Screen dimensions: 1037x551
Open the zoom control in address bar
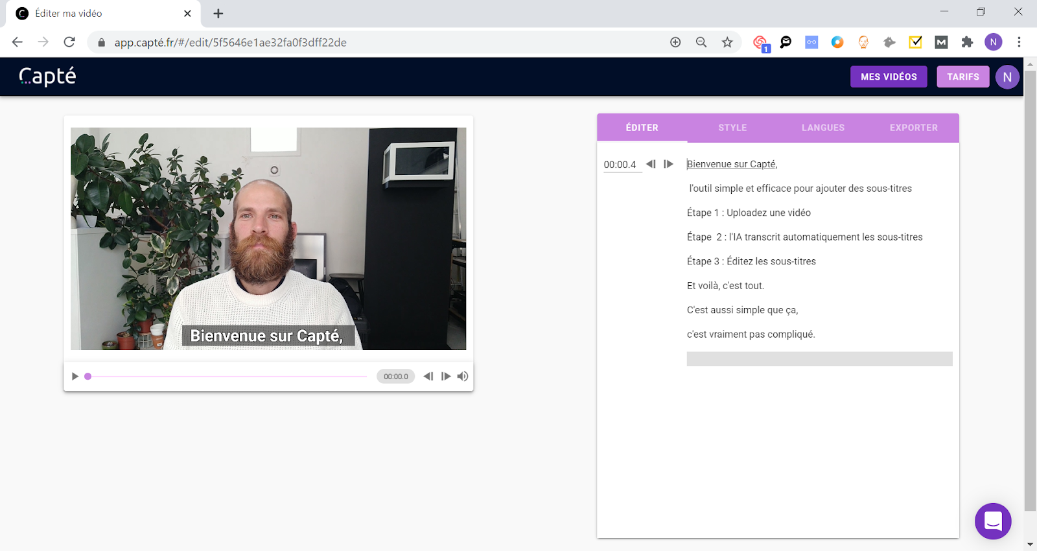point(701,42)
